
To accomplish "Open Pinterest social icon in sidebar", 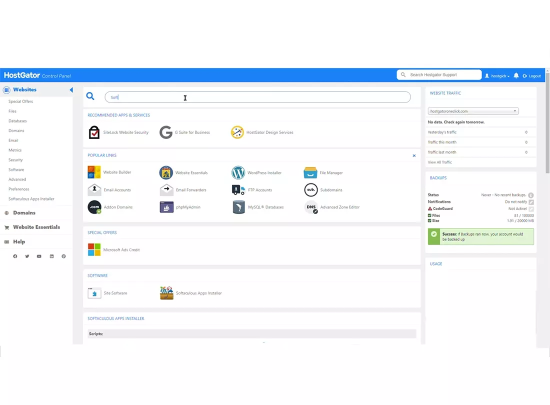I will [x=63, y=256].
